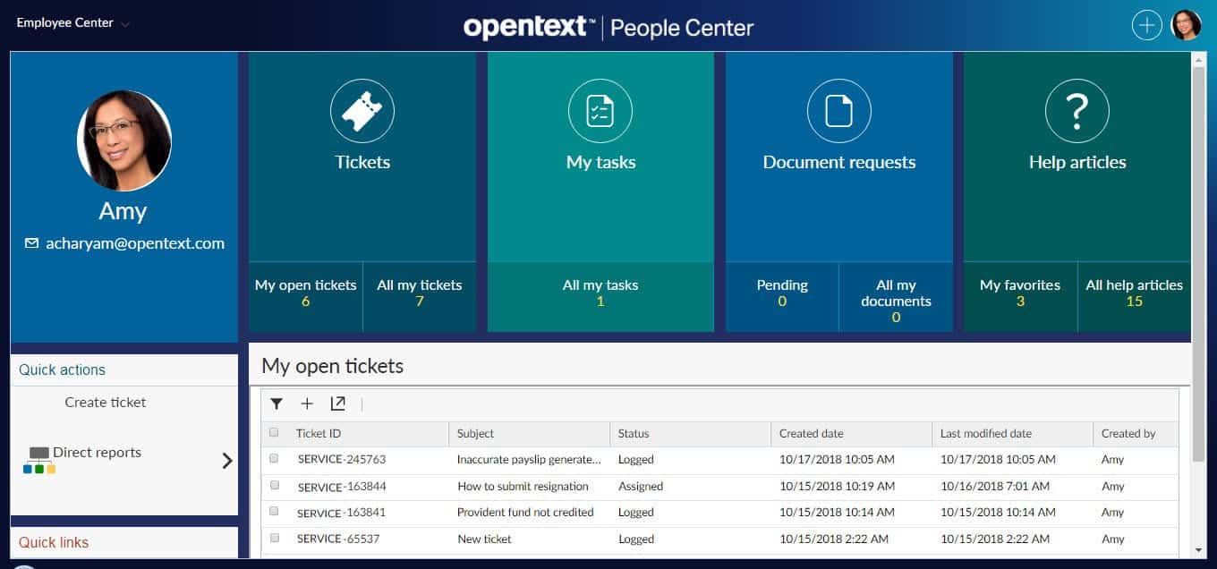
Task: Click the My tasks checklist icon
Action: (600, 111)
